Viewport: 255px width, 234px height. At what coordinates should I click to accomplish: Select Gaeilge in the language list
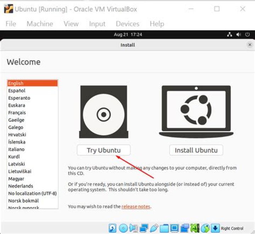coord(32,120)
